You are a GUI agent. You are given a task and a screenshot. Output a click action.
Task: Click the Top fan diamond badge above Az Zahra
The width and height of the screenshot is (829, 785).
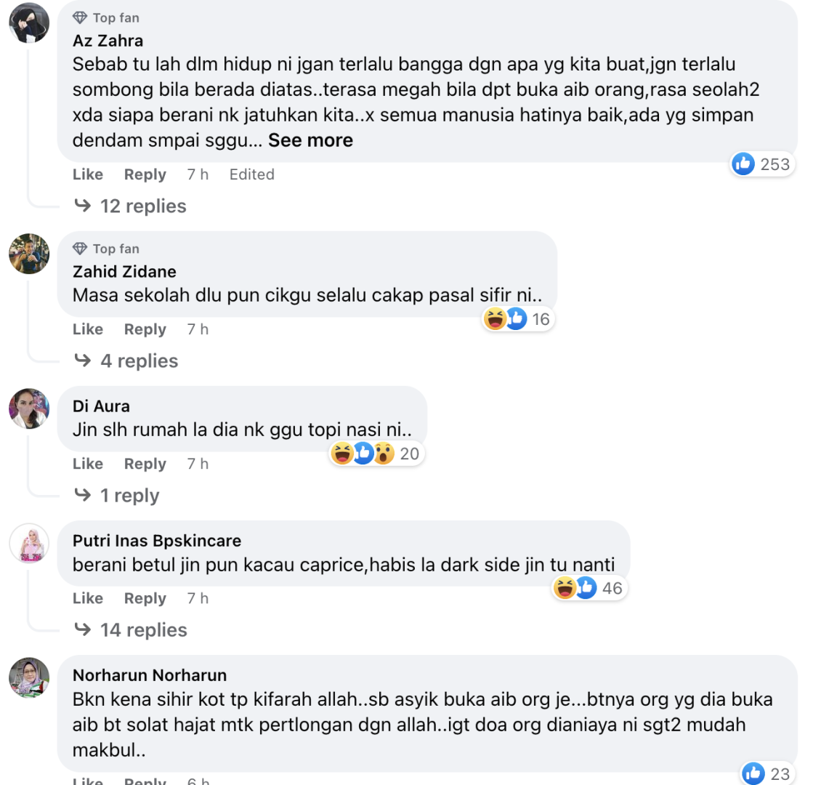80,18
